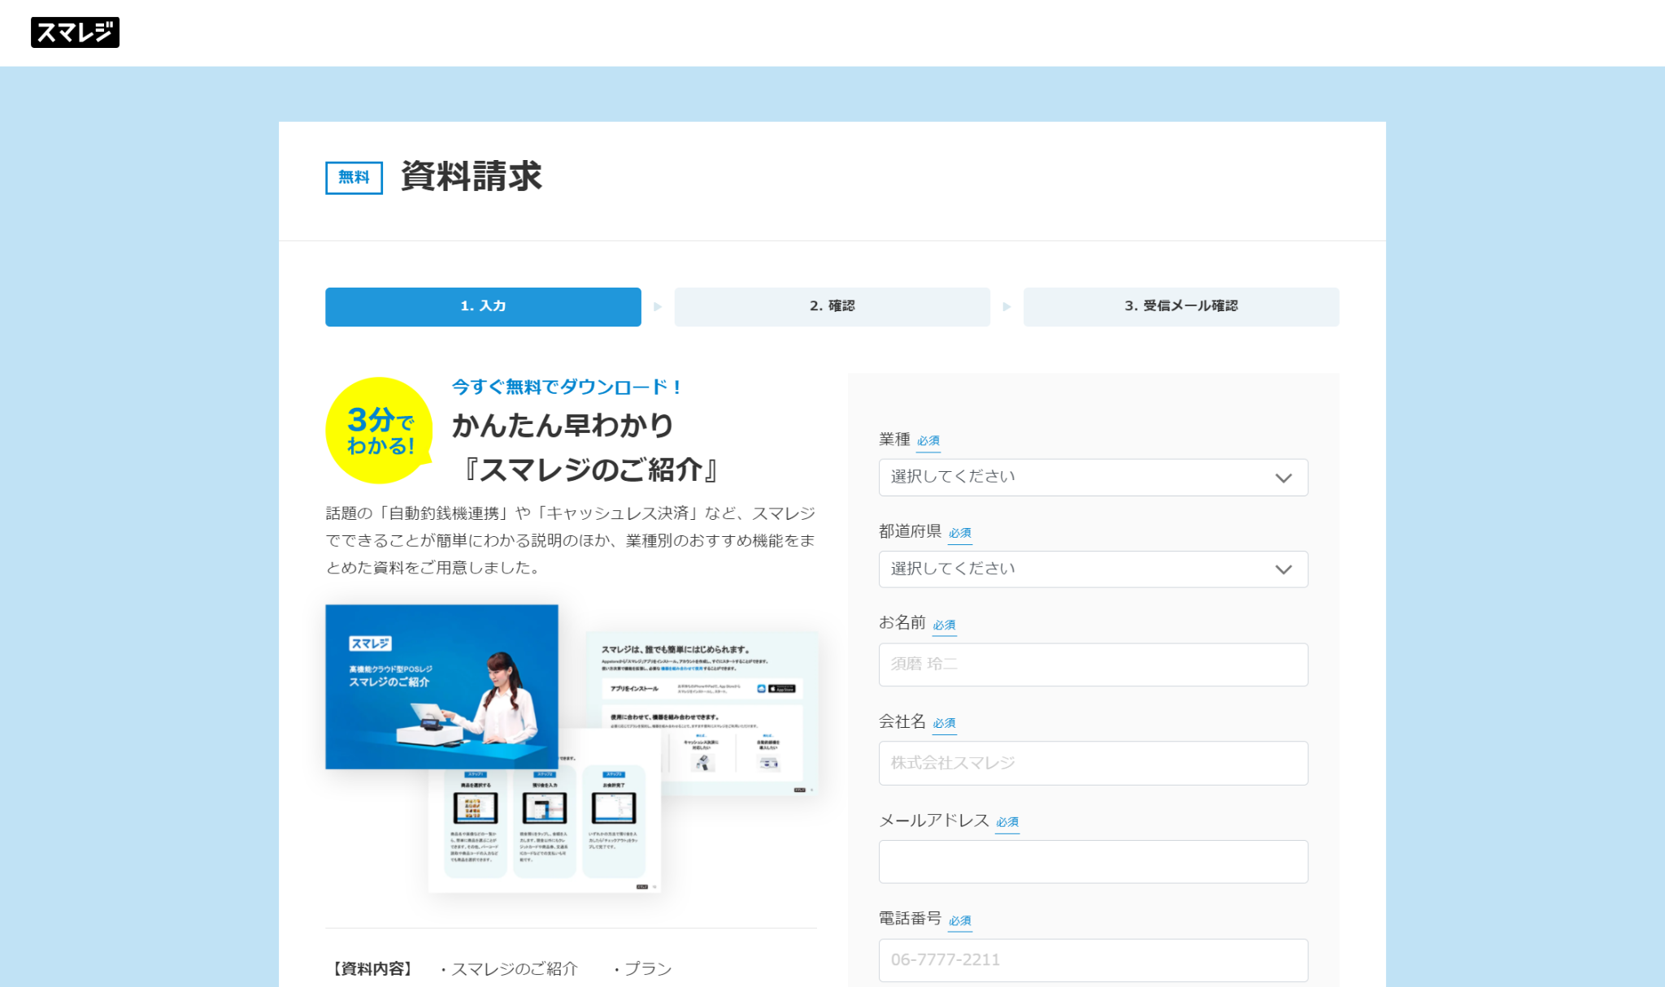The image size is (1665, 987).
Task: Click the yellow 3分でわかる badge
Action: coord(380,431)
